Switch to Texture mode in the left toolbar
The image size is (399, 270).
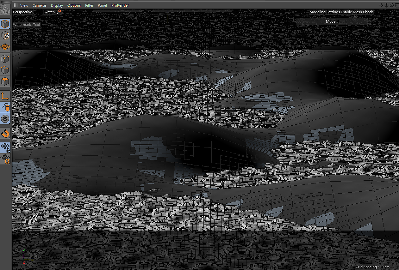(5, 35)
